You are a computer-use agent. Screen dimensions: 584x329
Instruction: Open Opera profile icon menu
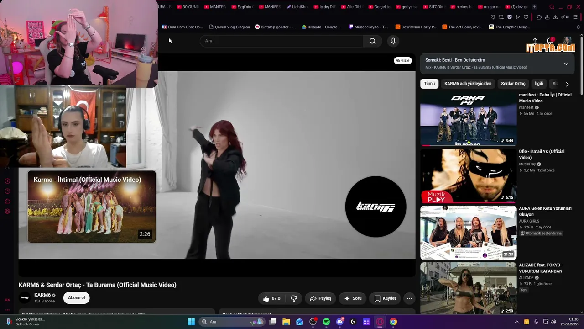[x=547, y=17]
